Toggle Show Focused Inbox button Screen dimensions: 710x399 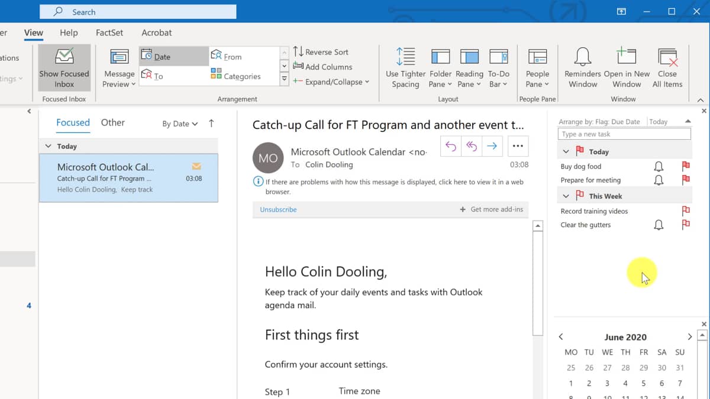[64, 67]
